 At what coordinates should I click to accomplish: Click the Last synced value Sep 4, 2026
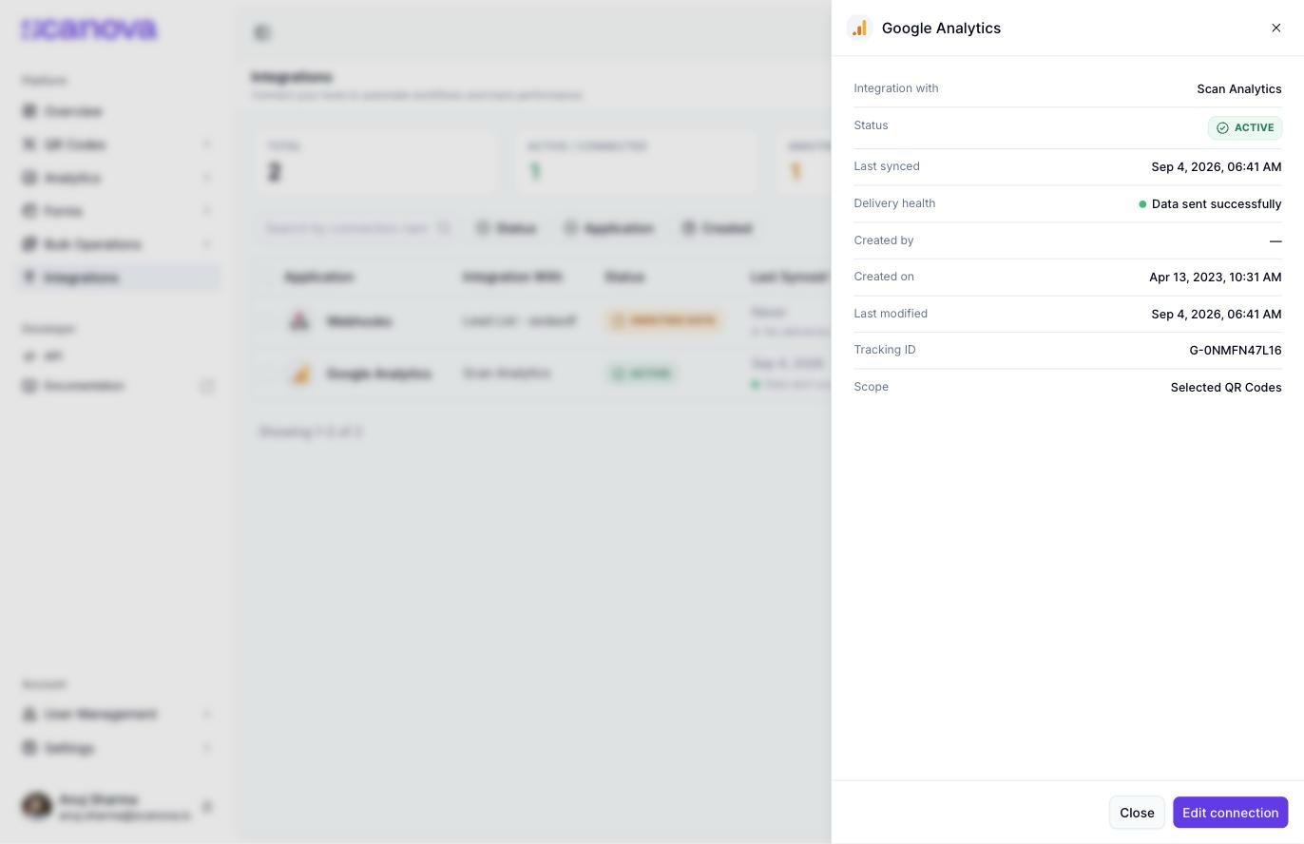click(1216, 167)
